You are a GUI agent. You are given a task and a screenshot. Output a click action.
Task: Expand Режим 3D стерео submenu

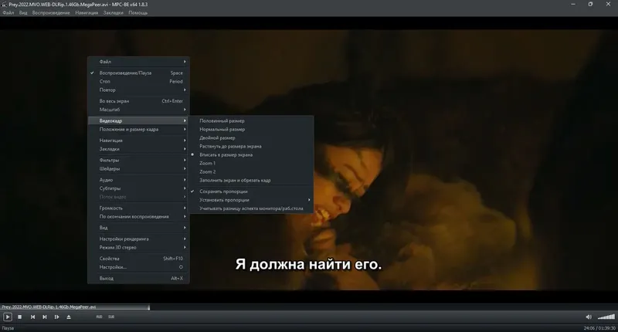(138, 247)
